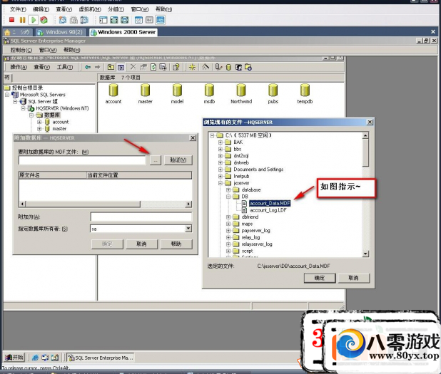Switch to the Windows 98(2) tab
The width and height of the screenshot is (441, 374).
pyautogui.click(x=60, y=32)
